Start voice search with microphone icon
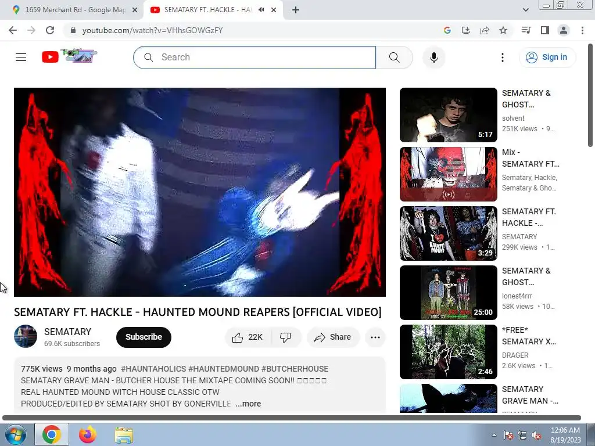 pos(433,57)
